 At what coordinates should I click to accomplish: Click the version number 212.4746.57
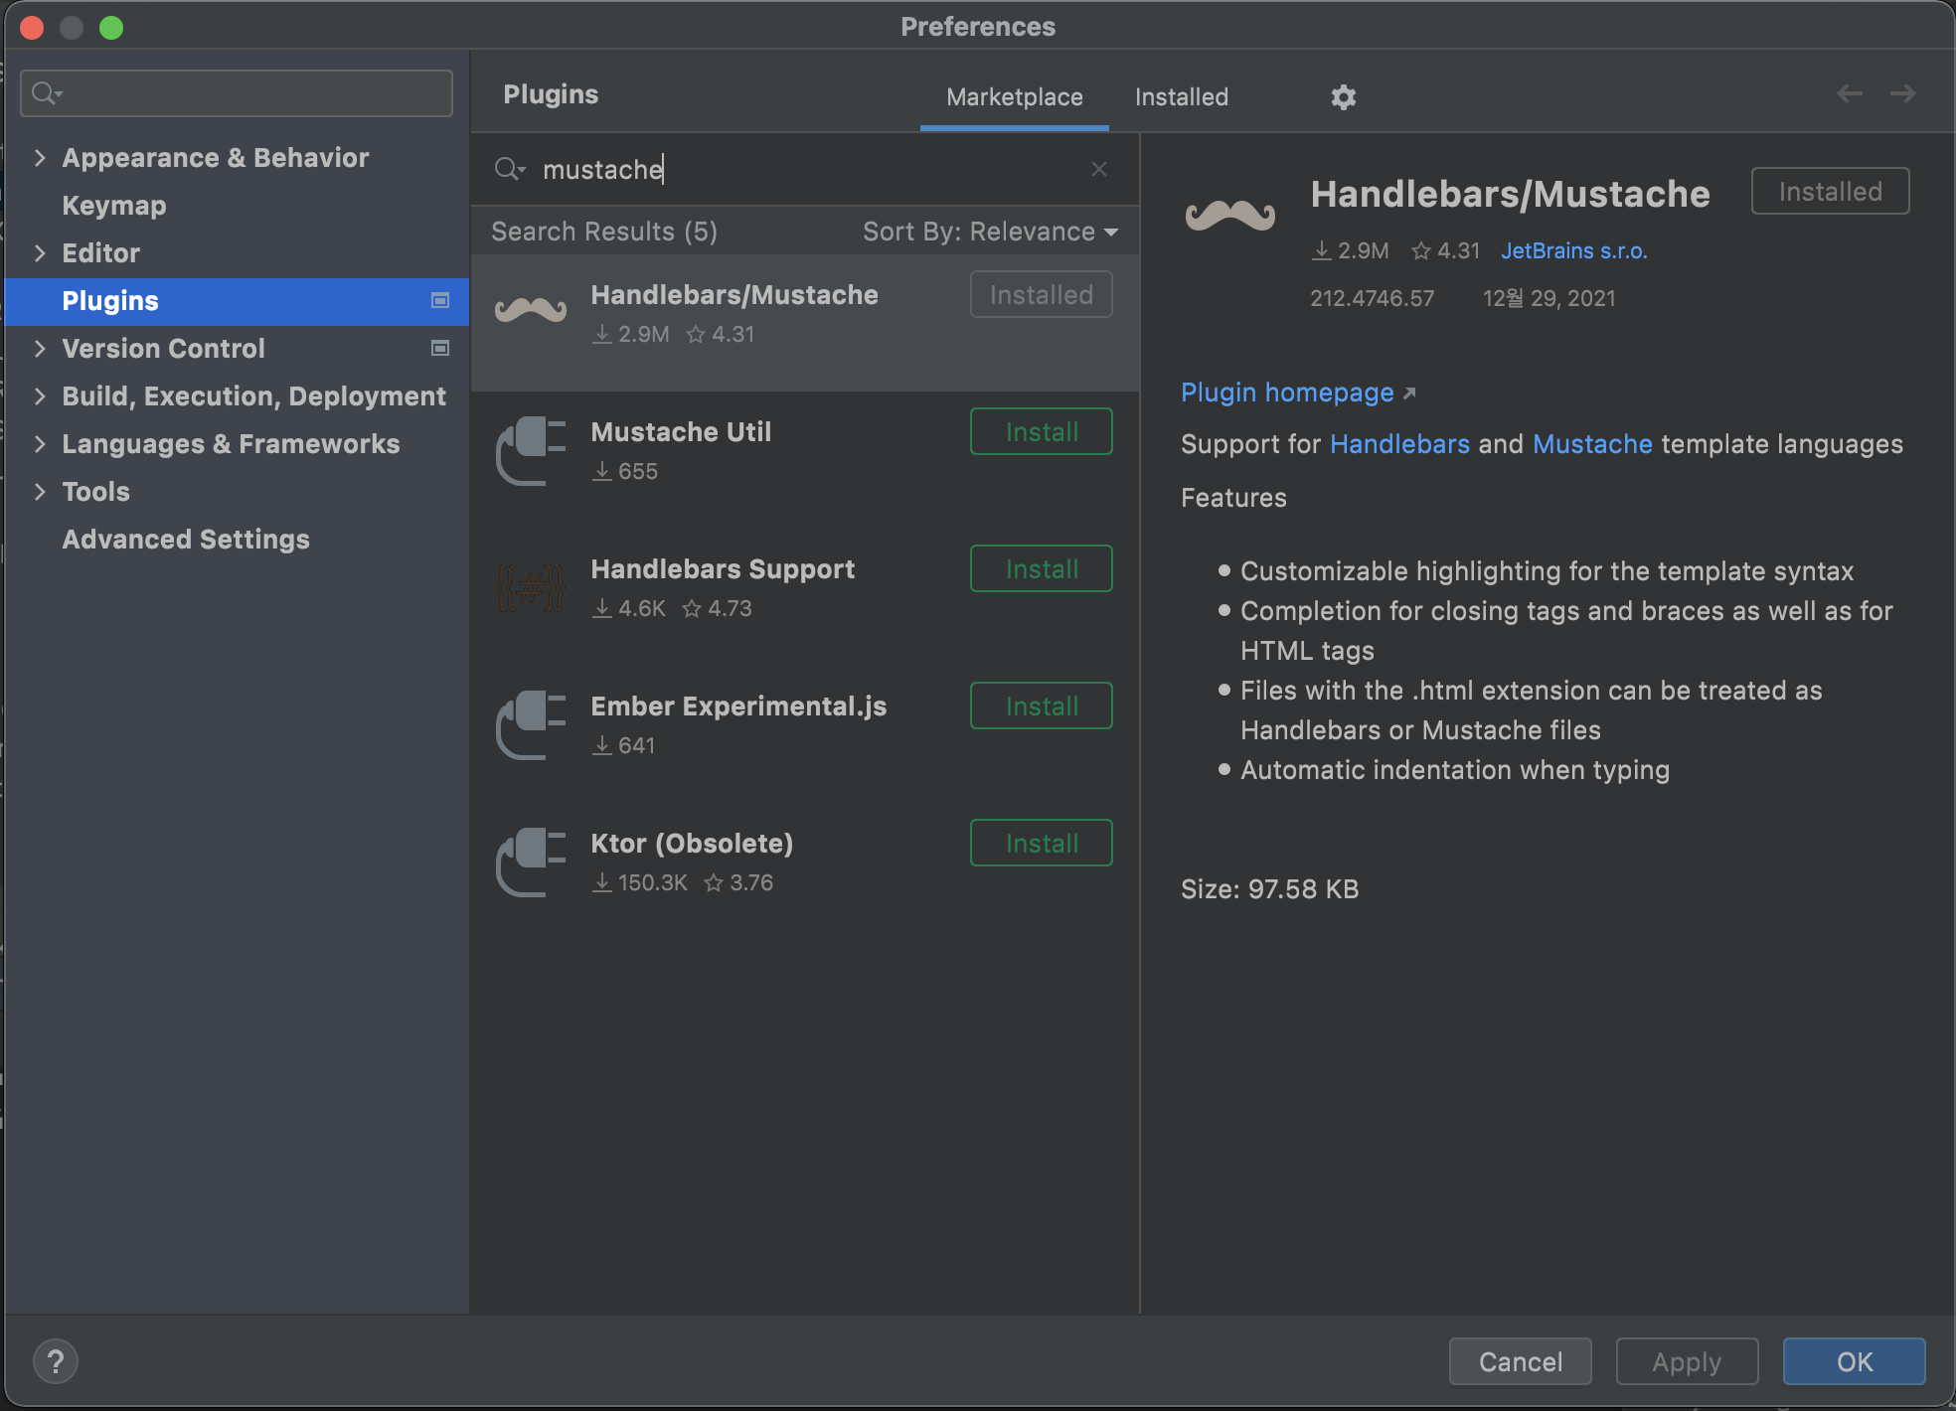click(1372, 298)
